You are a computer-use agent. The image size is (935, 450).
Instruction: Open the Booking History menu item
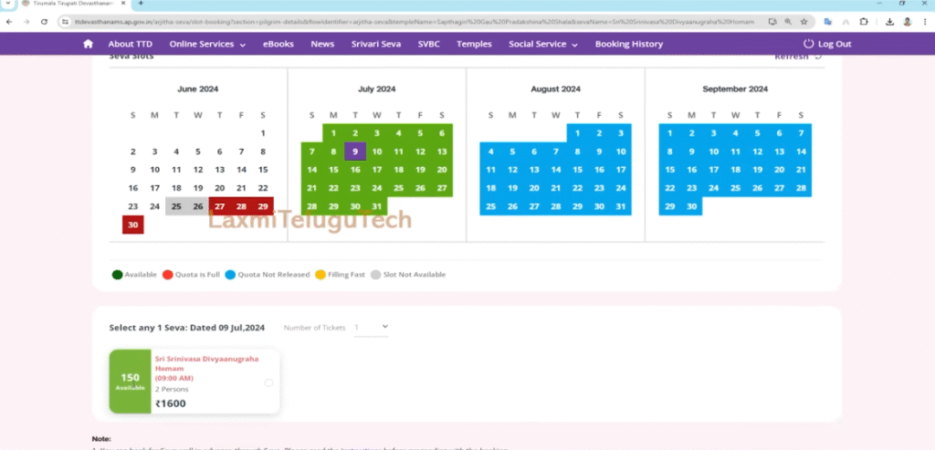tap(628, 44)
